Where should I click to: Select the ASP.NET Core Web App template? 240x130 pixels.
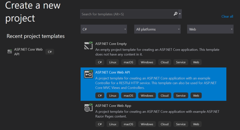113,106
